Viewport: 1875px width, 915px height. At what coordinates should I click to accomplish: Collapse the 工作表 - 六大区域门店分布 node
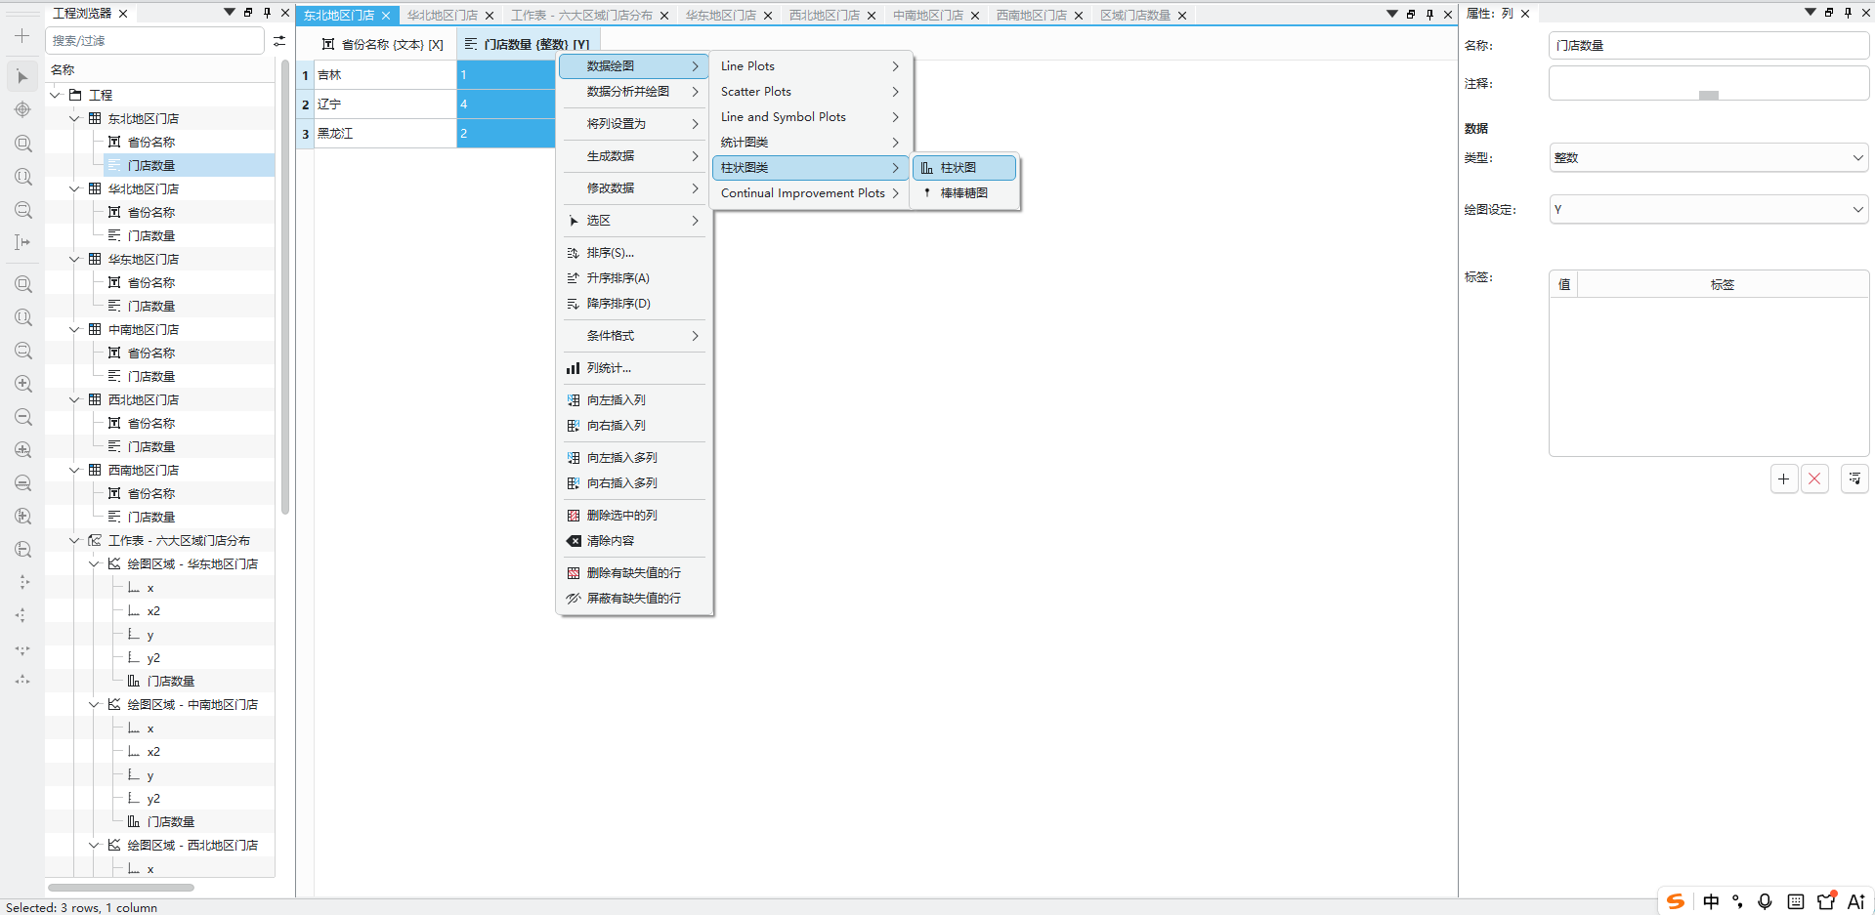[x=74, y=540]
